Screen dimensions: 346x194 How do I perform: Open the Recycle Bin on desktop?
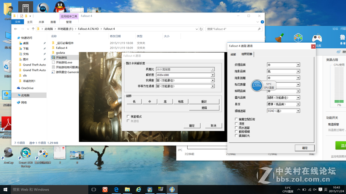(6, 66)
